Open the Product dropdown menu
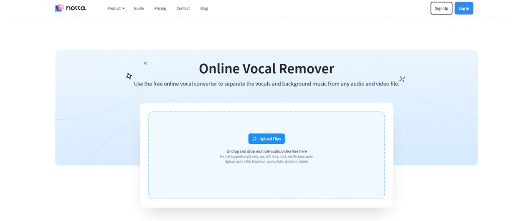Viewport: 520px width, 221px height. 116,8
